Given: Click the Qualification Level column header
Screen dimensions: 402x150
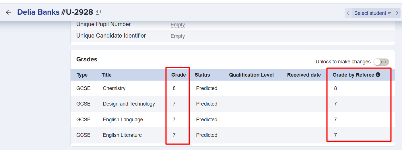Looking at the screenshot, I should [x=251, y=75].
